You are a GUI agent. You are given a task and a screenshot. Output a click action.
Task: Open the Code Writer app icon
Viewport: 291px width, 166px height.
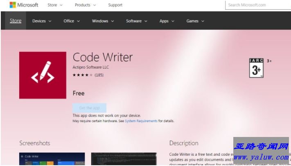43,75
